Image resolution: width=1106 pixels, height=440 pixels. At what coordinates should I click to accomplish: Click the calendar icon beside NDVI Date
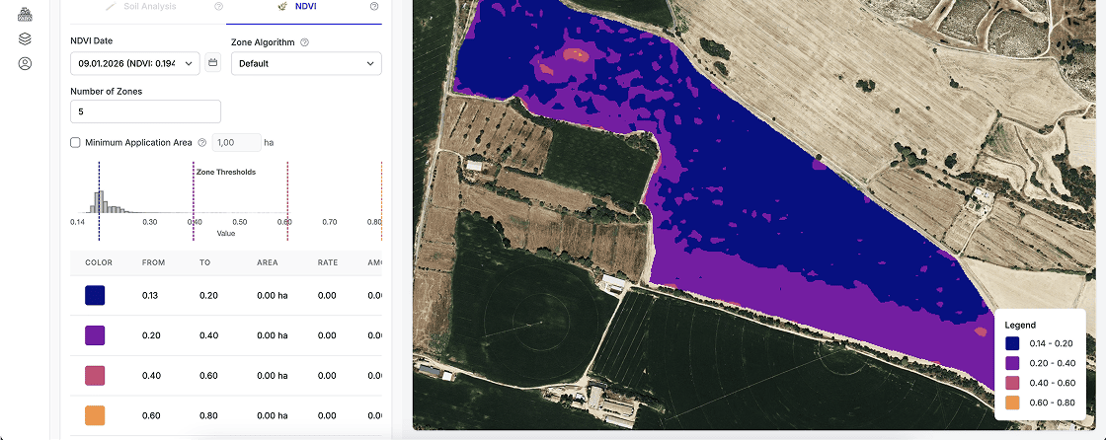(212, 63)
